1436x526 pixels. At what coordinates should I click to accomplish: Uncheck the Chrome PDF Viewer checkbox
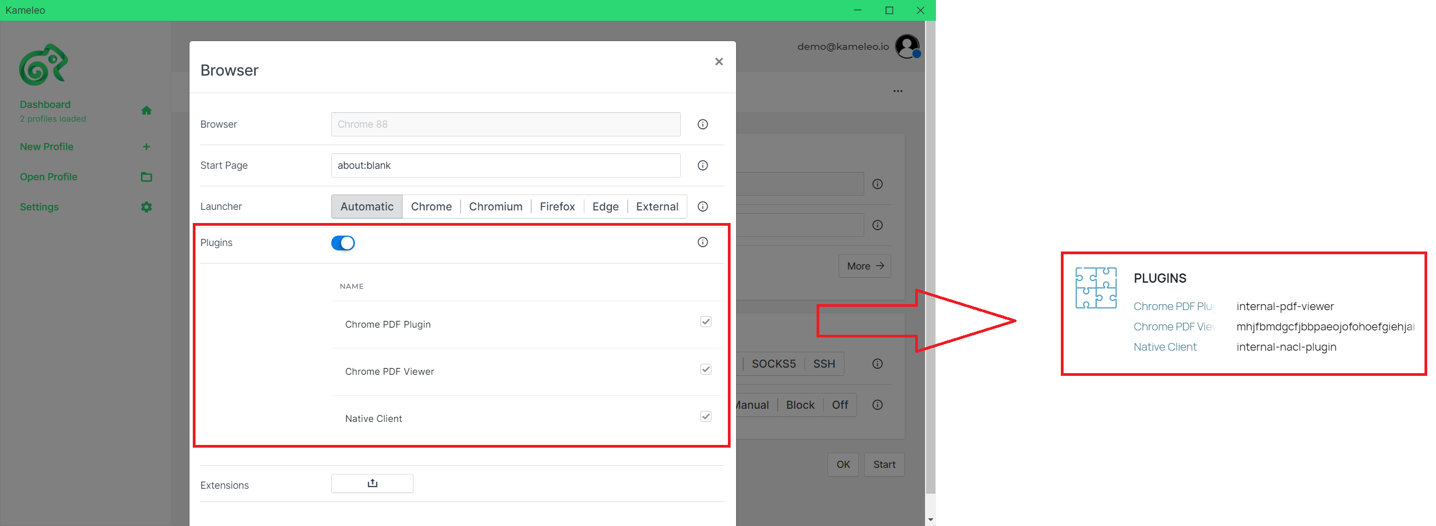point(705,369)
